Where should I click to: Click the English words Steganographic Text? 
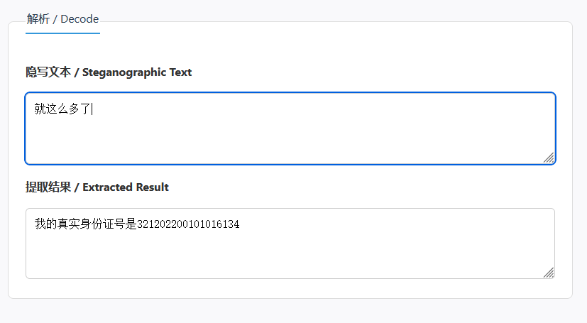(x=137, y=72)
